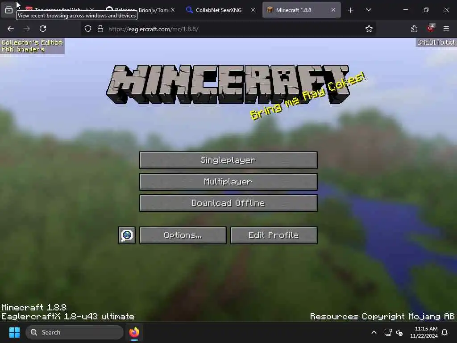Viewport: 457px width, 343px height.
Task: Click the Download Offline button
Action: click(x=228, y=203)
